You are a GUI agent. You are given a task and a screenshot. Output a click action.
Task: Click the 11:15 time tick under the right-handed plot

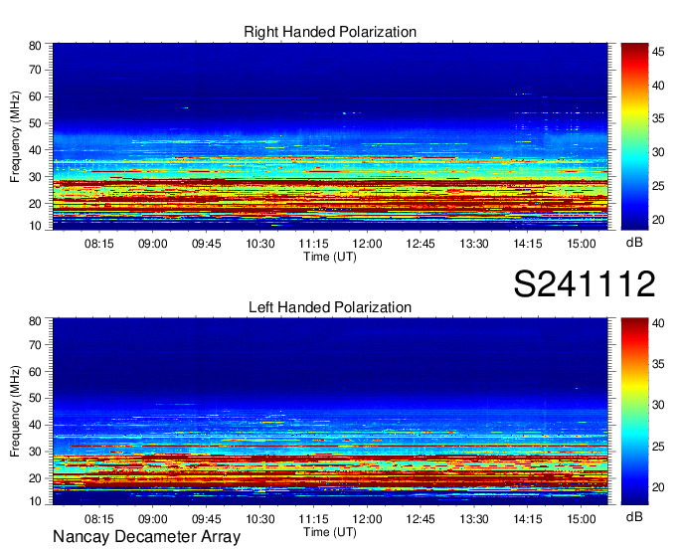(x=313, y=244)
